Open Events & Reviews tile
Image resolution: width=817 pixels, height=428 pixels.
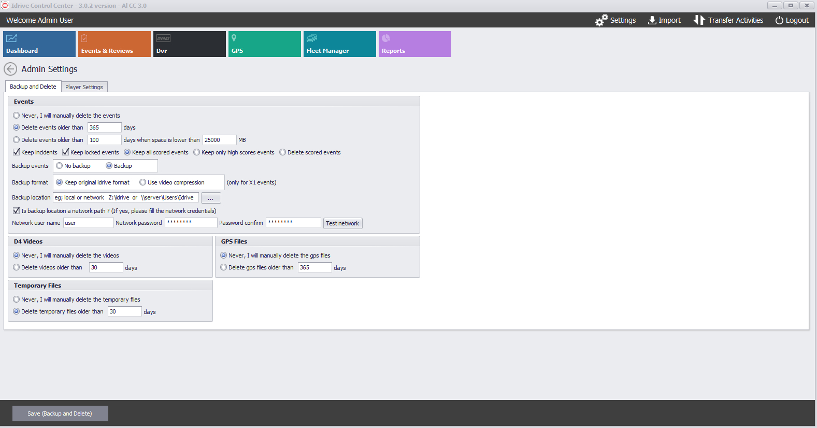(x=114, y=44)
